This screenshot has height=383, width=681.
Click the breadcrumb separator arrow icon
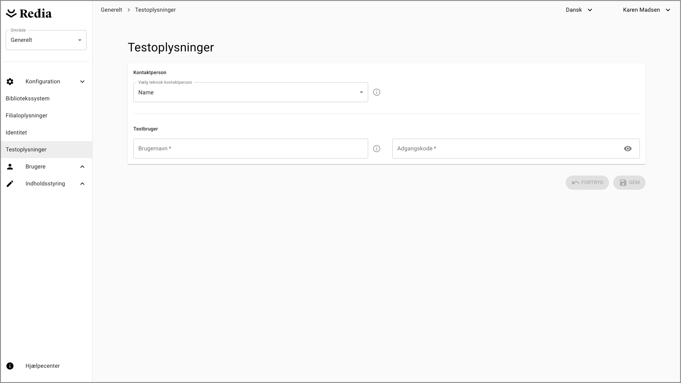point(129,10)
